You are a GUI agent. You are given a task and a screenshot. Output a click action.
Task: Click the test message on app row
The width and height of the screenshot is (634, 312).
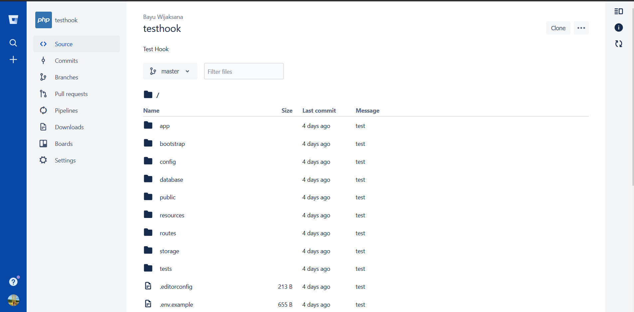coord(360,126)
